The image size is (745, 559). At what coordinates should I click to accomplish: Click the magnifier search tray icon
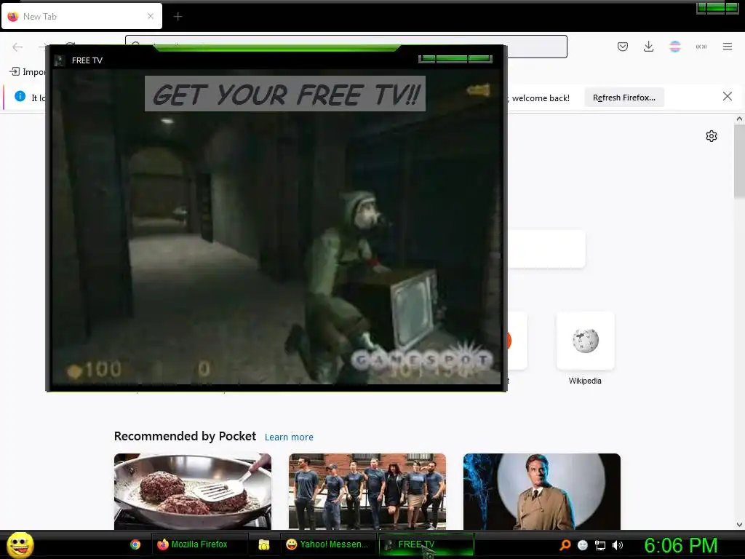tap(565, 545)
